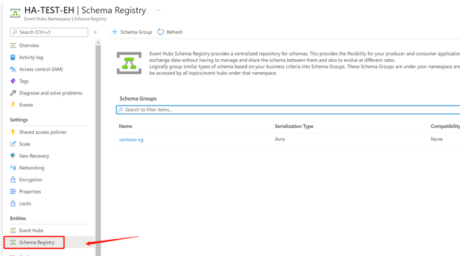Click the Access control (IAM) icon

click(x=13, y=69)
